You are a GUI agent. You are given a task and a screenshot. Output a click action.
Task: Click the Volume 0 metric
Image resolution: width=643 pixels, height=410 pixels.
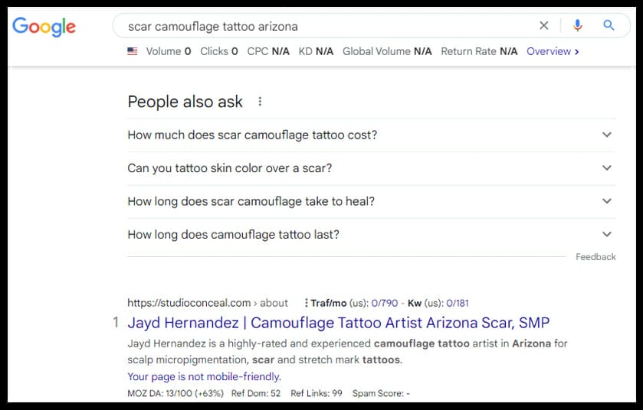click(x=169, y=51)
